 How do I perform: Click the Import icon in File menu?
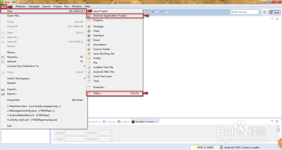3,89
